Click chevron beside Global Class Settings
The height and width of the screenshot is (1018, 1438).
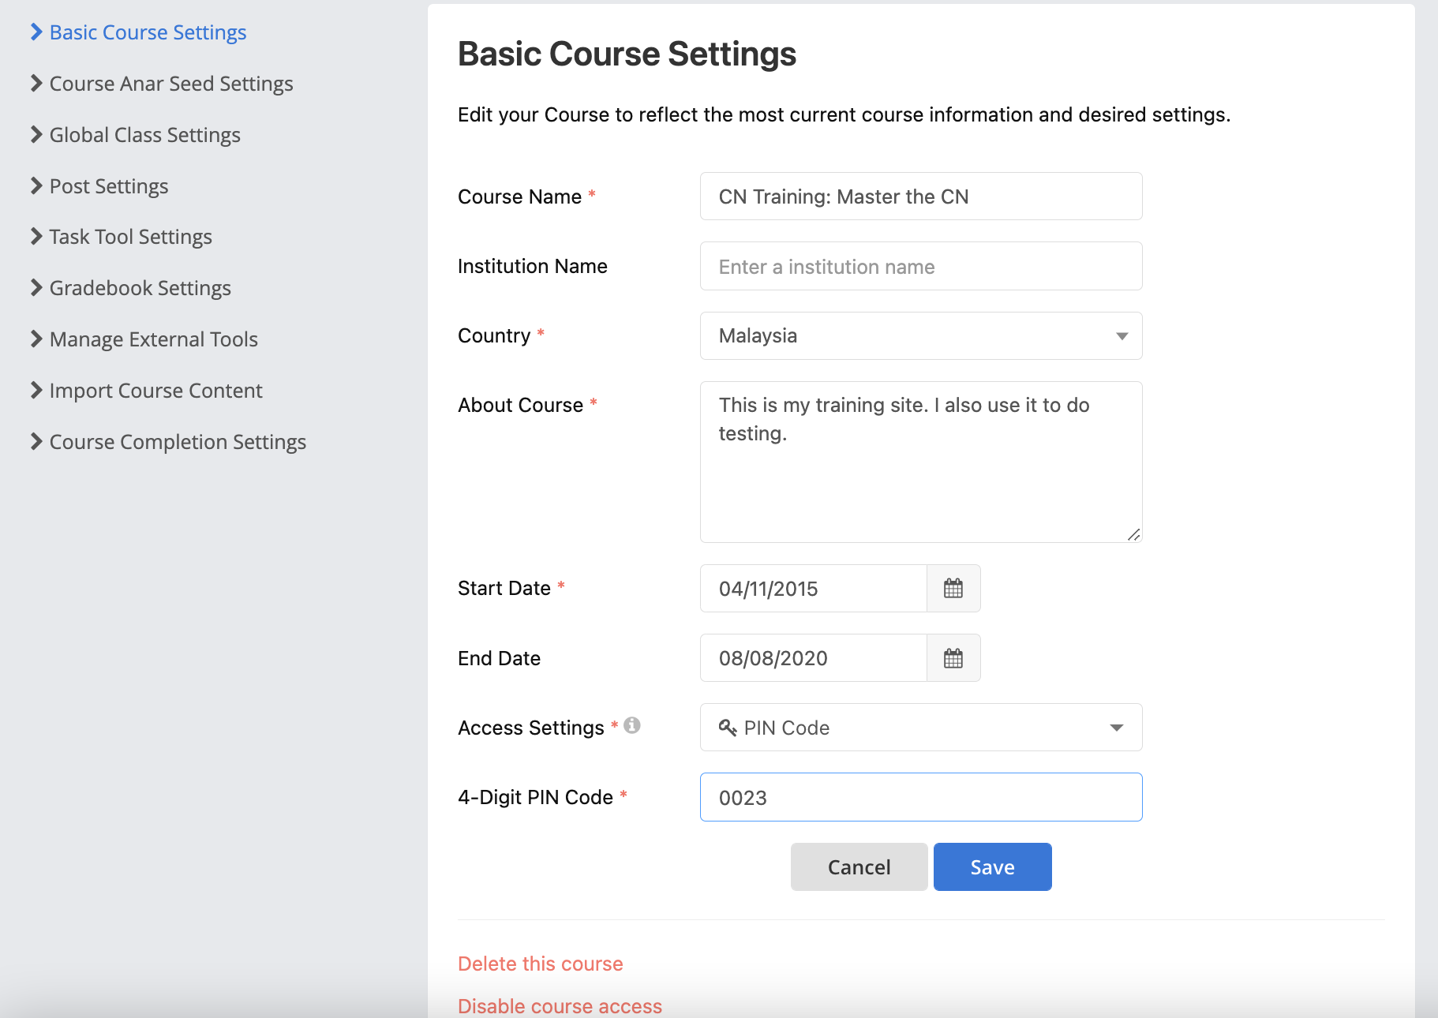coord(36,134)
